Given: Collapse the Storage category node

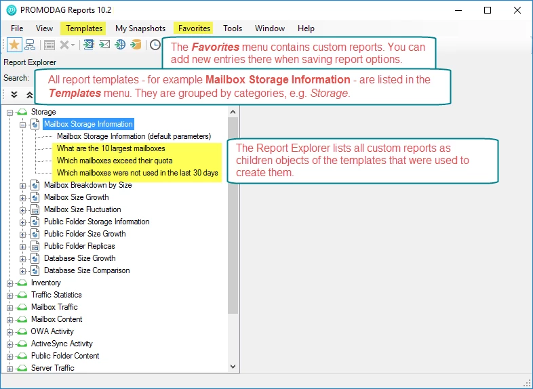Looking at the screenshot, I should coord(10,112).
